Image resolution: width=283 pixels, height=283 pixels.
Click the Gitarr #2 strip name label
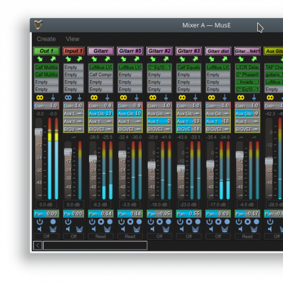[x=159, y=51]
